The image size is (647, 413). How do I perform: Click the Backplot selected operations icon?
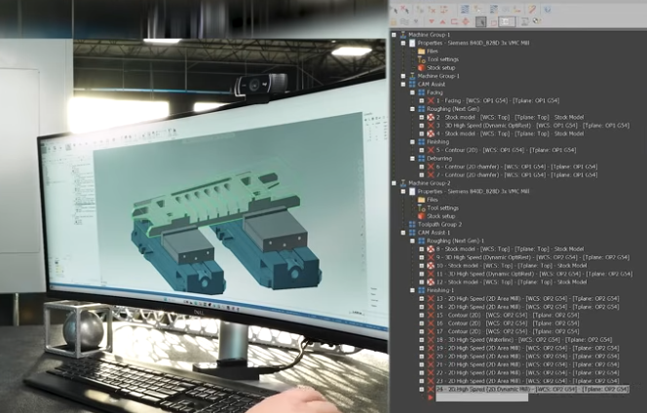pyautogui.click(x=466, y=9)
